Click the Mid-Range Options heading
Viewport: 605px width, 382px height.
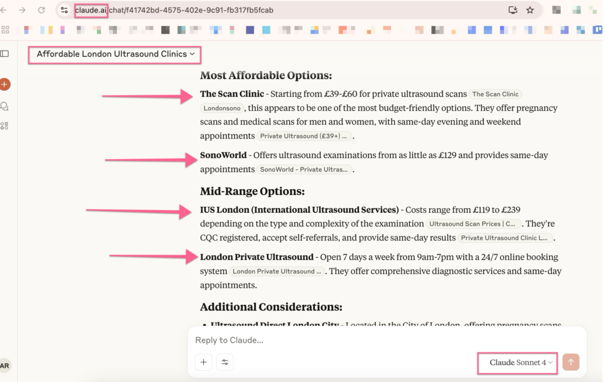click(x=252, y=192)
